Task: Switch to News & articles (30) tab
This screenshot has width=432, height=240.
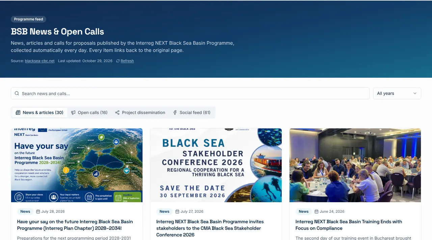Action: pyautogui.click(x=40, y=112)
